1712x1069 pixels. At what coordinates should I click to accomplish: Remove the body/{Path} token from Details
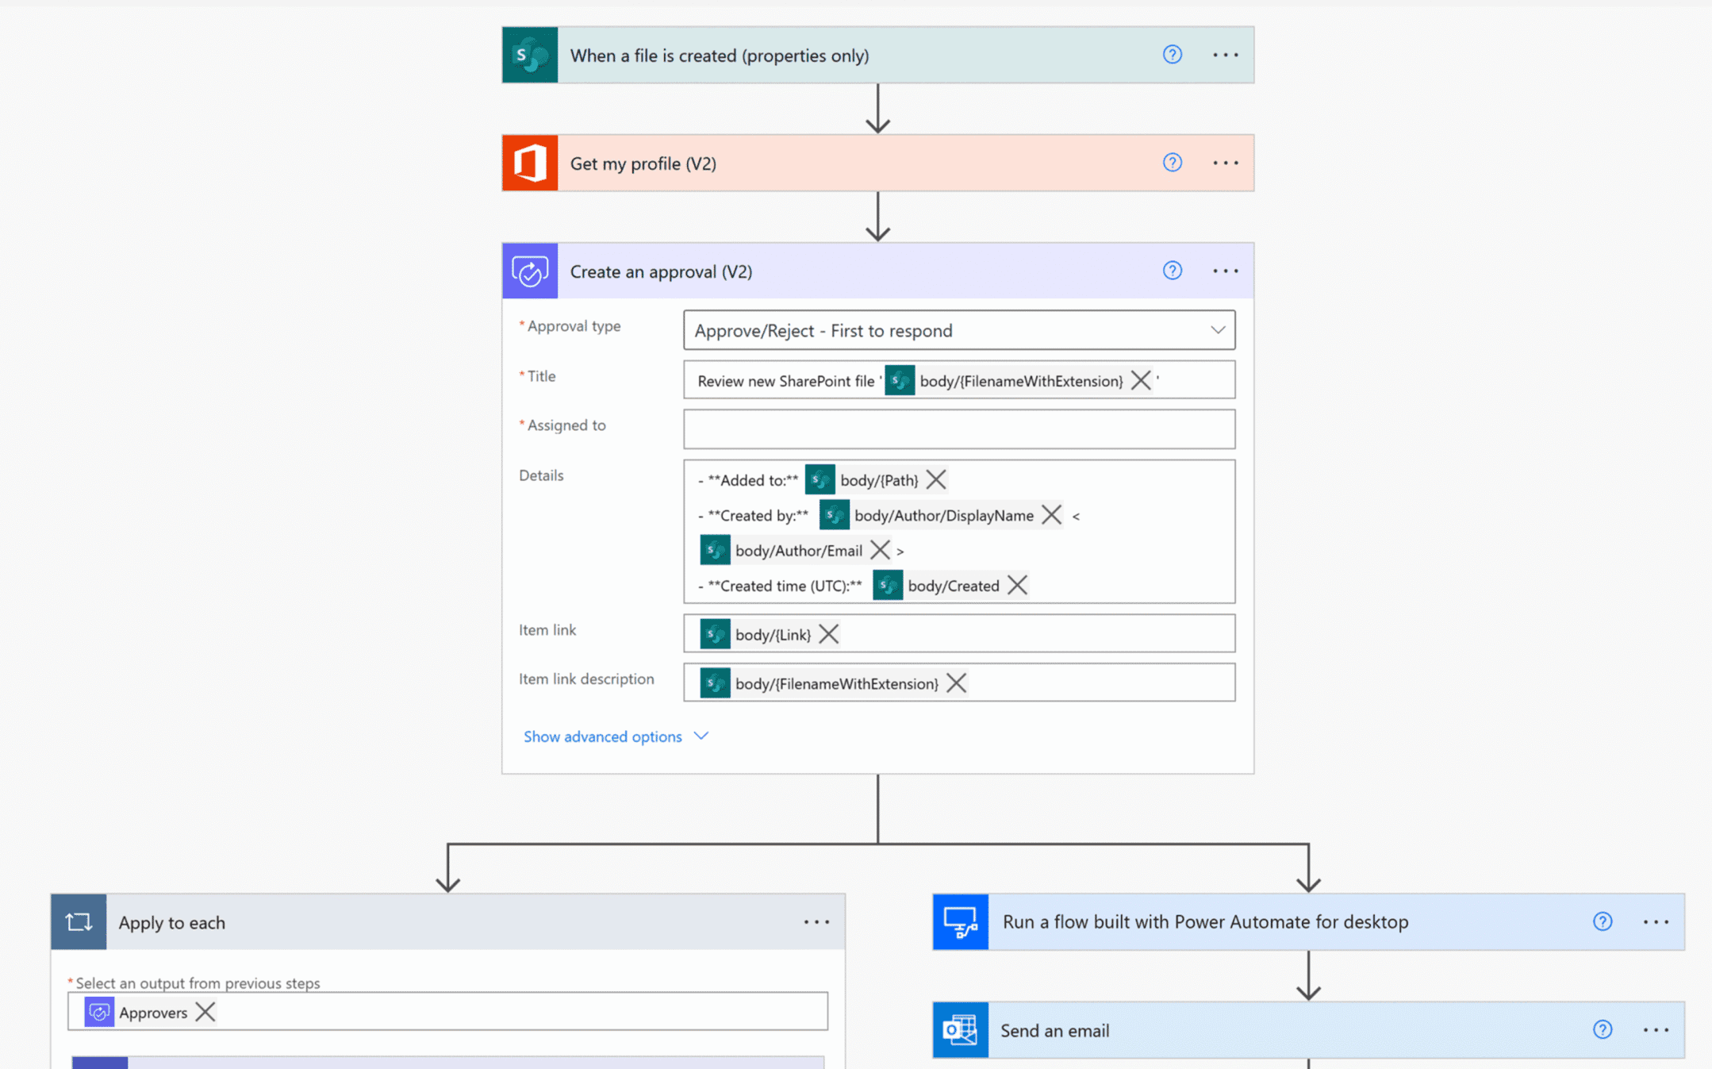coord(936,479)
